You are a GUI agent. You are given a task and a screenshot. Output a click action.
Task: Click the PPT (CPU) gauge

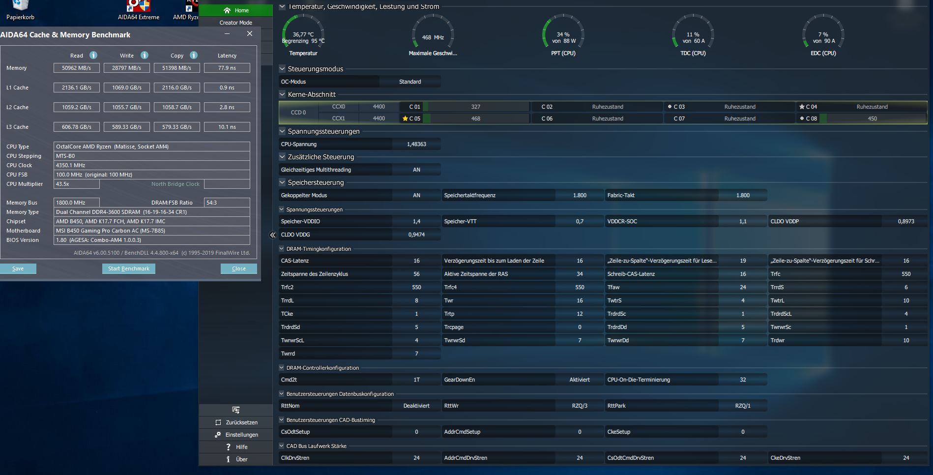coord(563,34)
